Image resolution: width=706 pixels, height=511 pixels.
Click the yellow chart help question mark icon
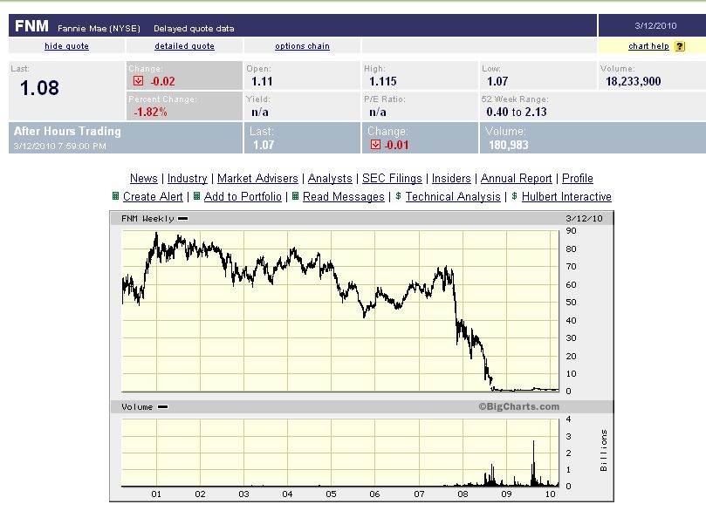coord(680,46)
